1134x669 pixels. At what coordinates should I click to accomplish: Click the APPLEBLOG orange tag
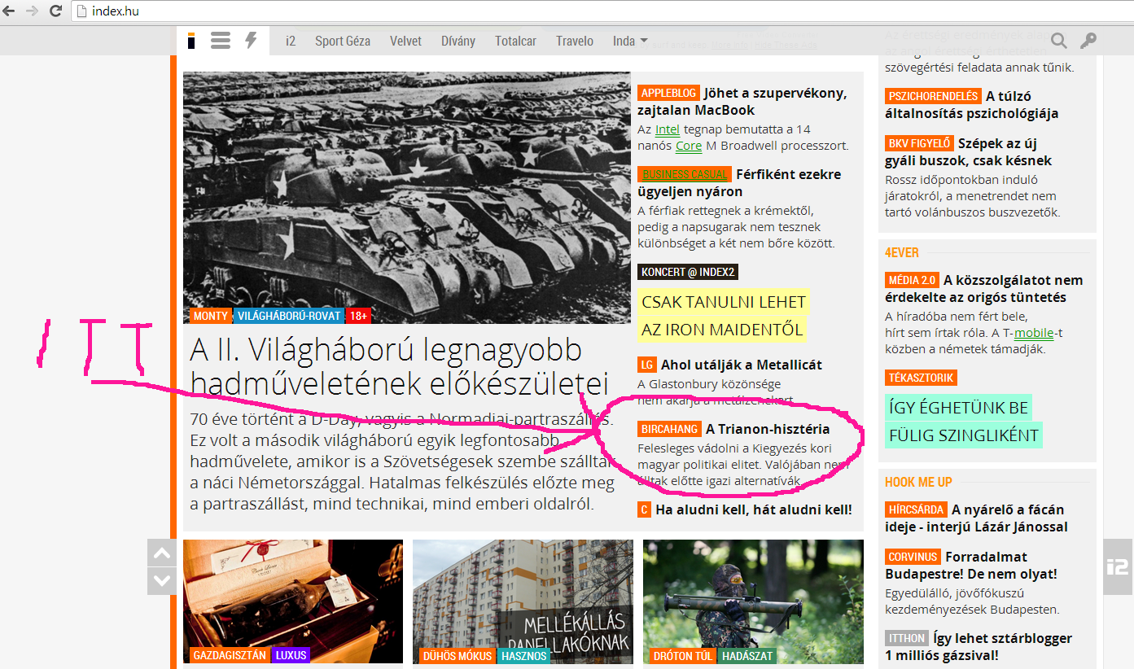point(668,93)
